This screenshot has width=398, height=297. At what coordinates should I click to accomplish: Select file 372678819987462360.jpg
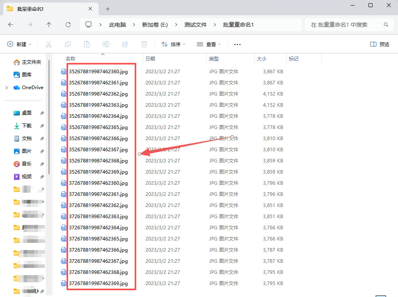pyautogui.click(x=98, y=183)
